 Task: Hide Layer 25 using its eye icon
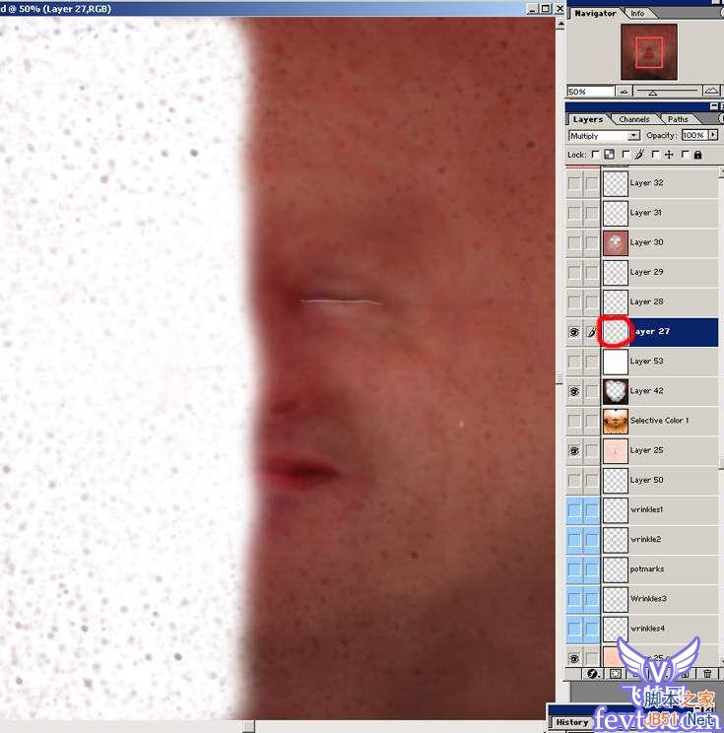click(574, 450)
